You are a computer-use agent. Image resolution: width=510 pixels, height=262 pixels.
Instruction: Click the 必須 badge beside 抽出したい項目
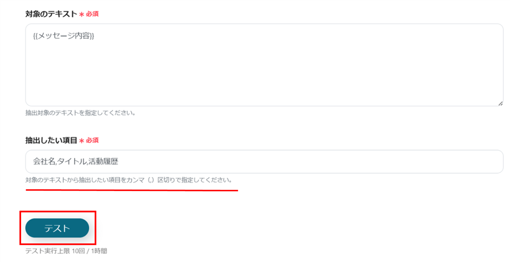(x=92, y=140)
